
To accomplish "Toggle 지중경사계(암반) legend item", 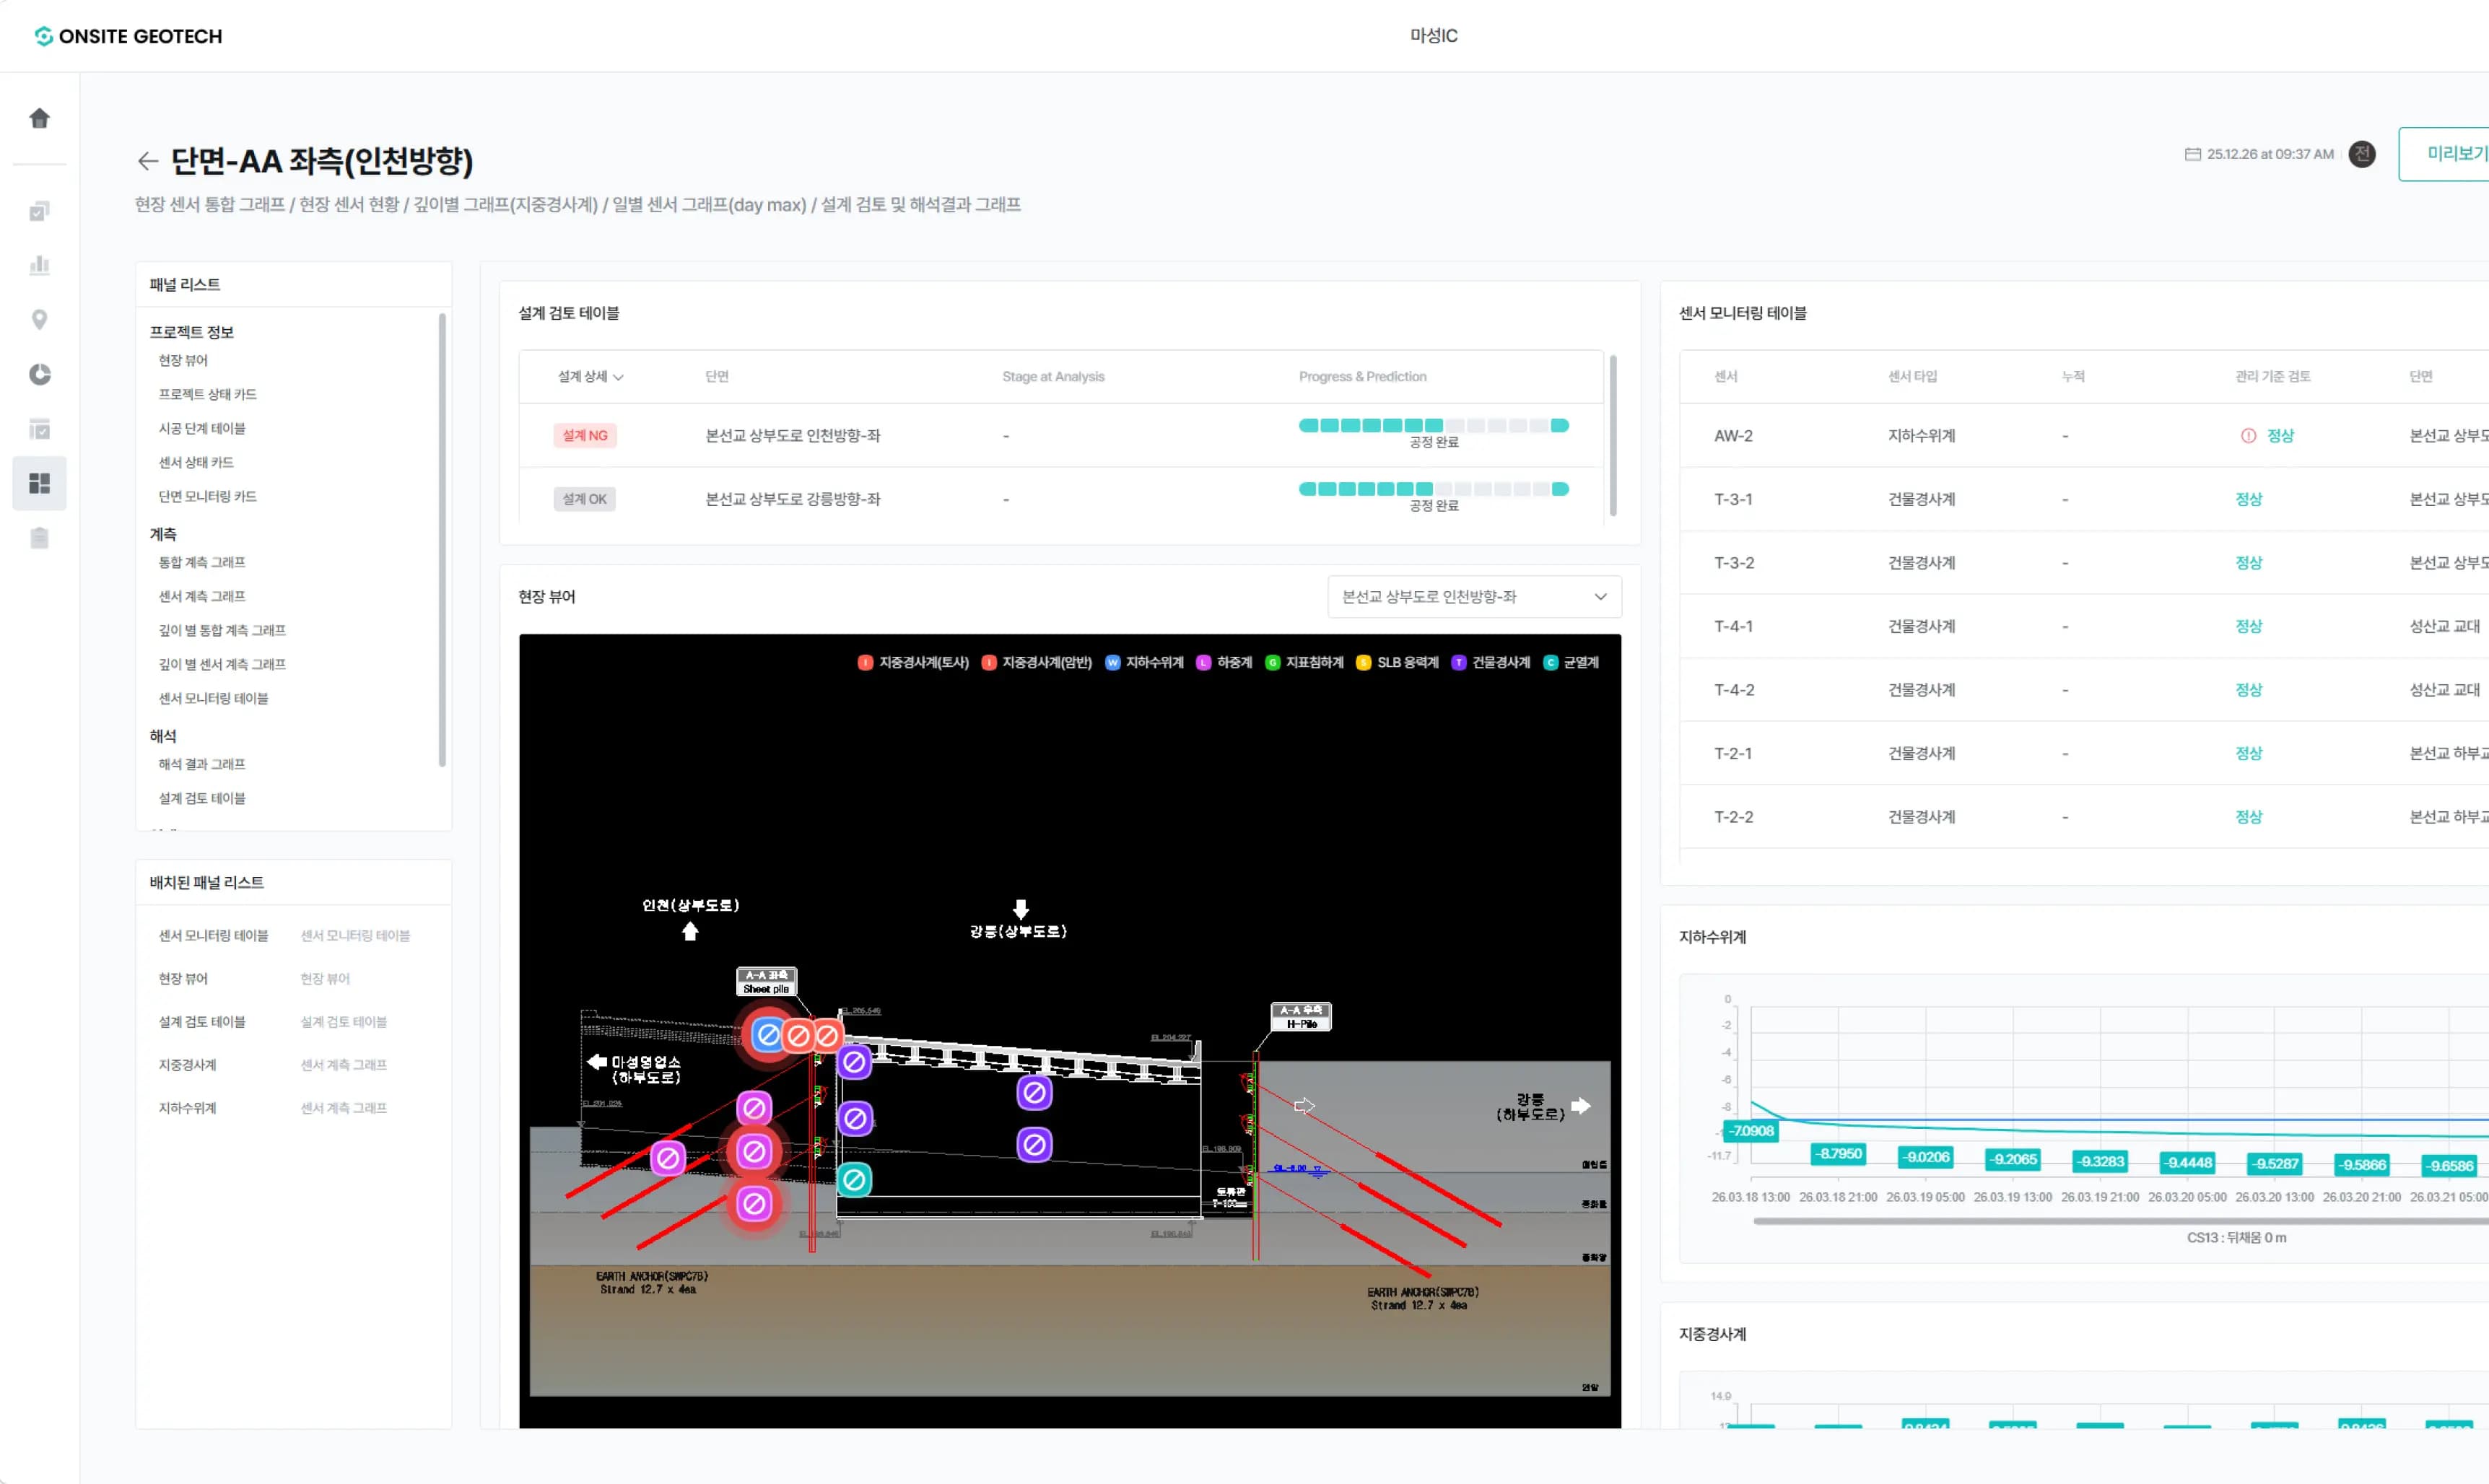I will [1037, 663].
